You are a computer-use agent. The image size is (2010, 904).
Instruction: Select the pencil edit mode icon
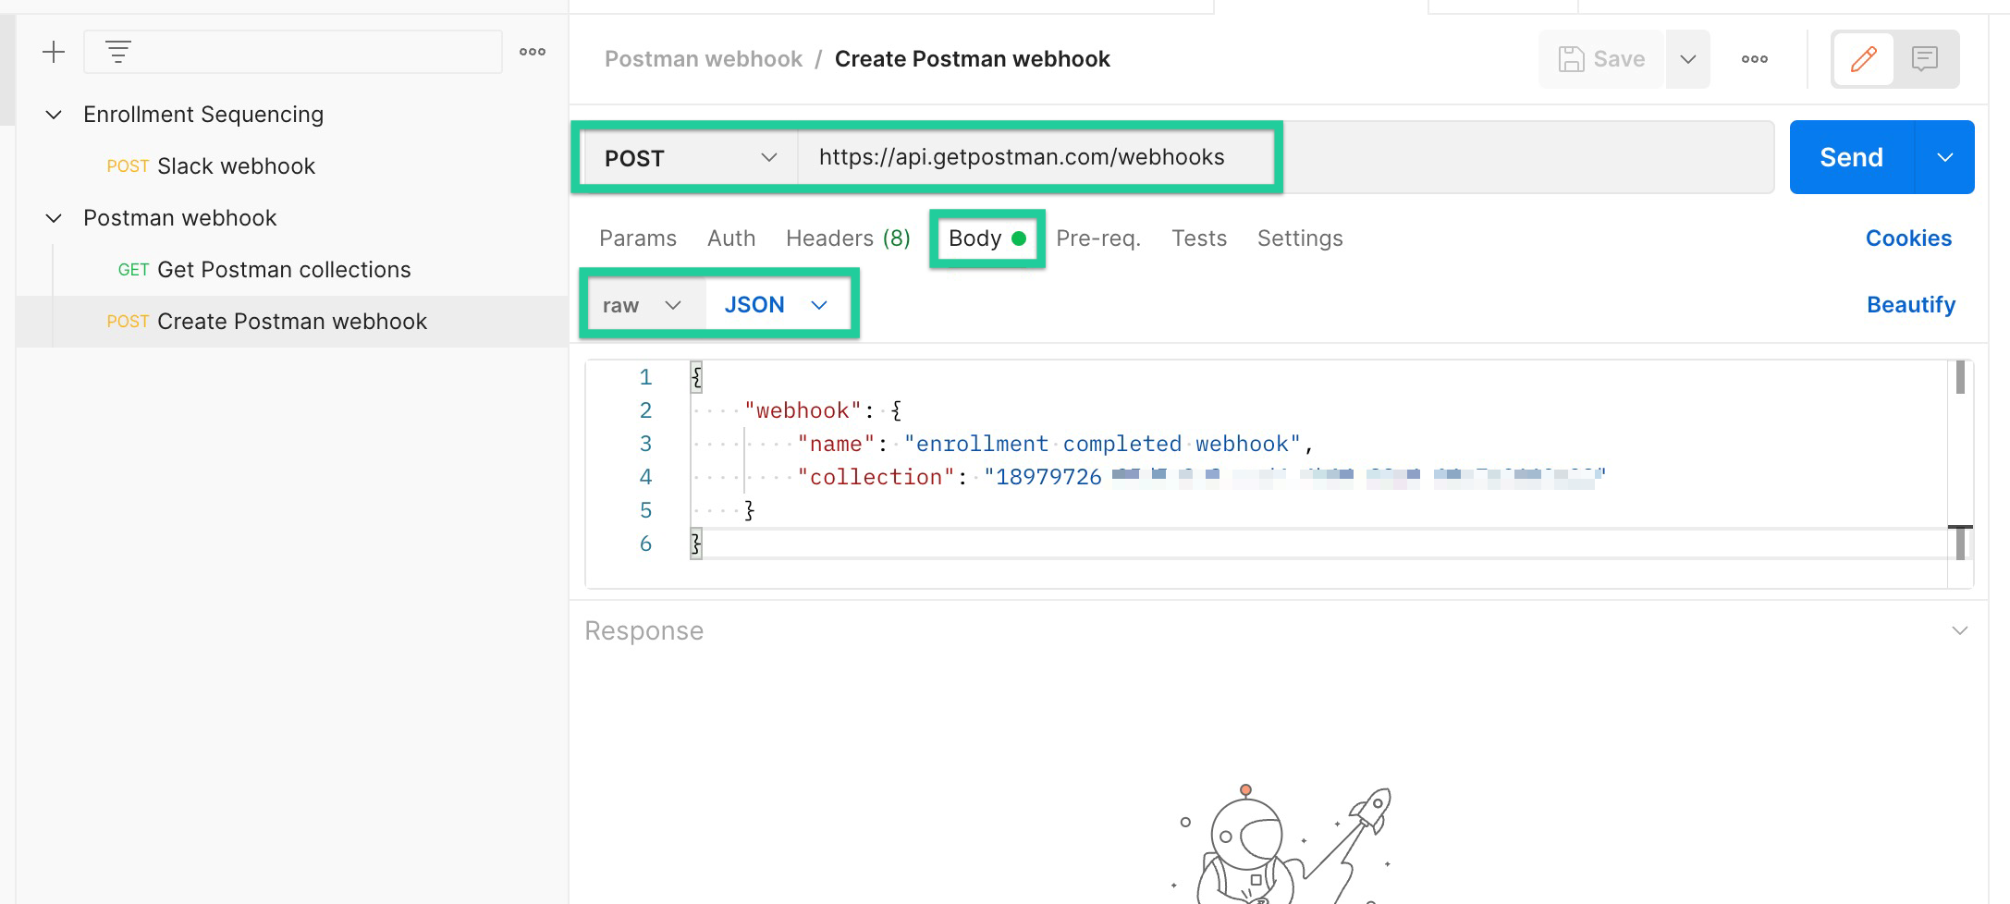pyautogui.click(x=1863, y=59)
